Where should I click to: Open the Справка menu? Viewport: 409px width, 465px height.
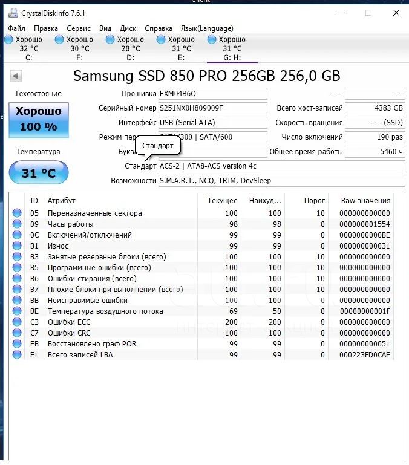point(158,28)
